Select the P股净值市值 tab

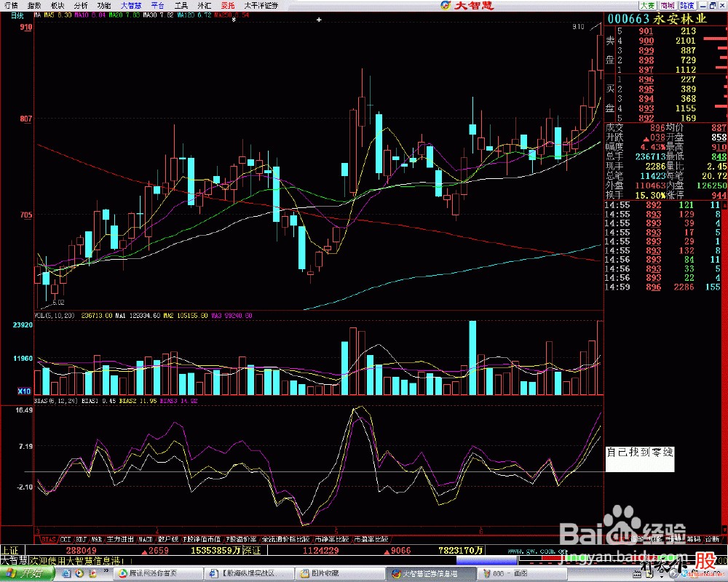click(202, 539)
